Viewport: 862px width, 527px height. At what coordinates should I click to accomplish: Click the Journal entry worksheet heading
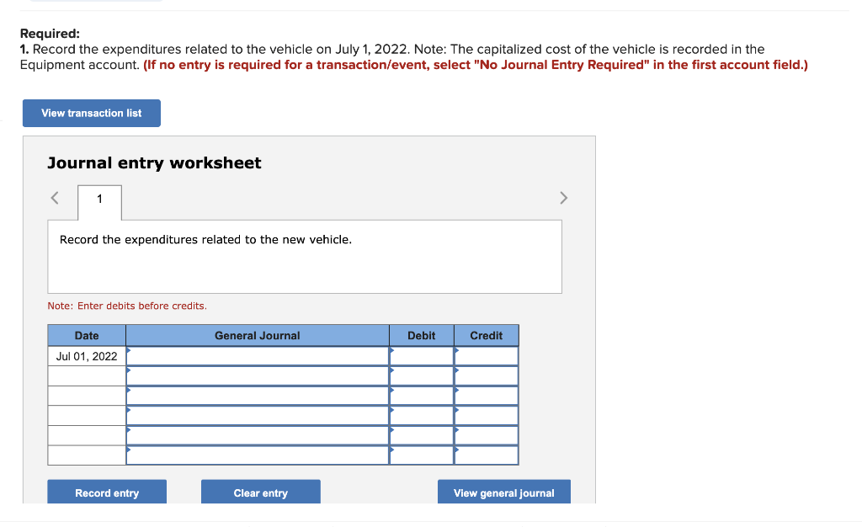click(155, 162)
